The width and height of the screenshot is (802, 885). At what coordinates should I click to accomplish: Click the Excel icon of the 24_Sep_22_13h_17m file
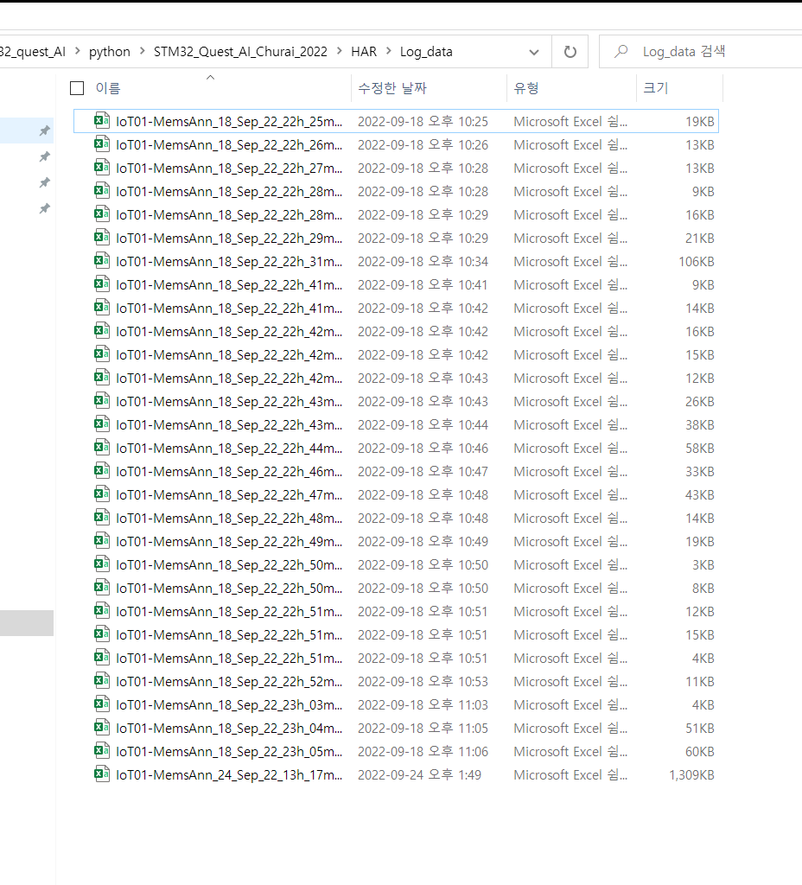102,774
